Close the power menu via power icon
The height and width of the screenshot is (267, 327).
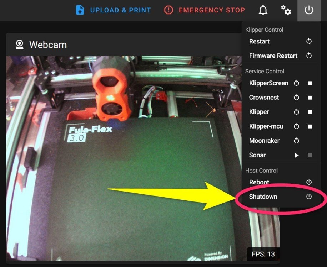[x=309, y=10]
